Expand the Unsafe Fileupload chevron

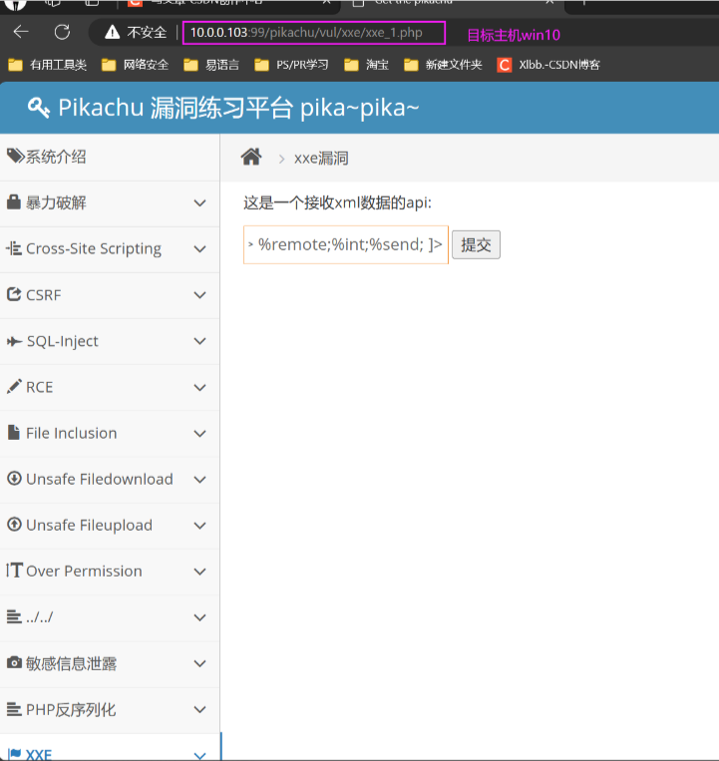tap(199, 526)
